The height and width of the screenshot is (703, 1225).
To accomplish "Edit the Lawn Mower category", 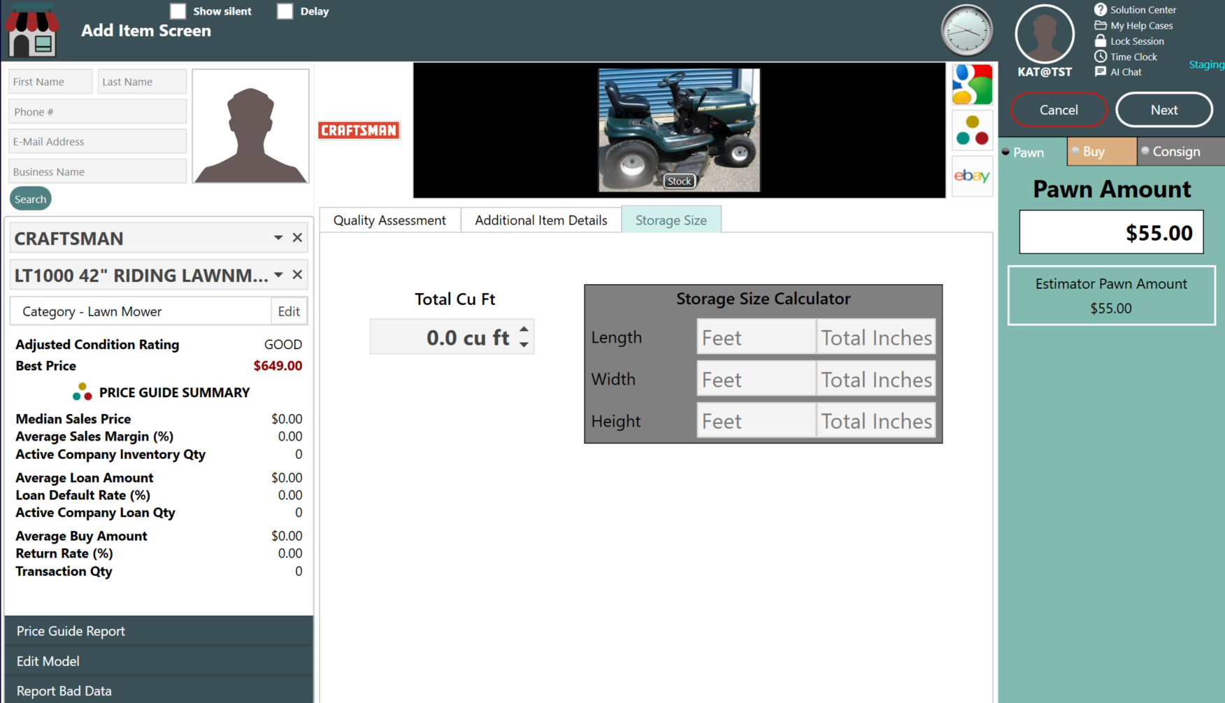I will (x=289, y=311).
